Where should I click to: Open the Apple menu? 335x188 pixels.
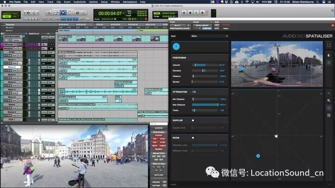(5, 2)
